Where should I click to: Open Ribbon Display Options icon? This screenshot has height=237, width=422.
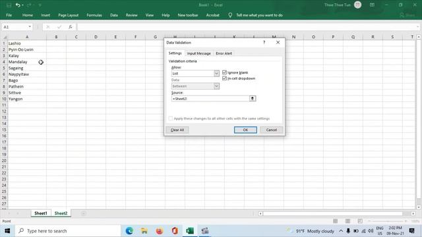372,5
